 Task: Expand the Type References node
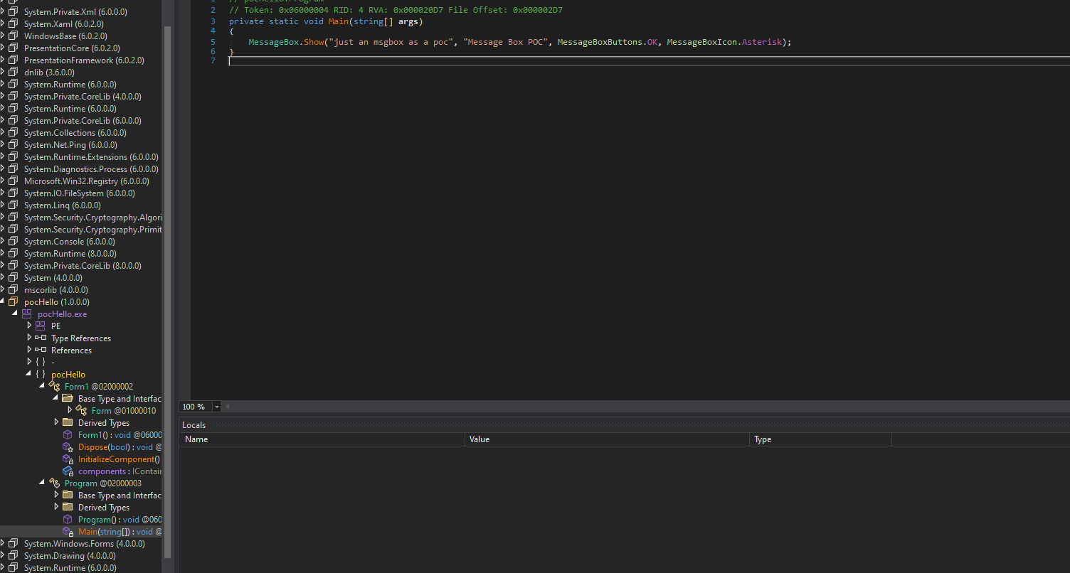29,338
